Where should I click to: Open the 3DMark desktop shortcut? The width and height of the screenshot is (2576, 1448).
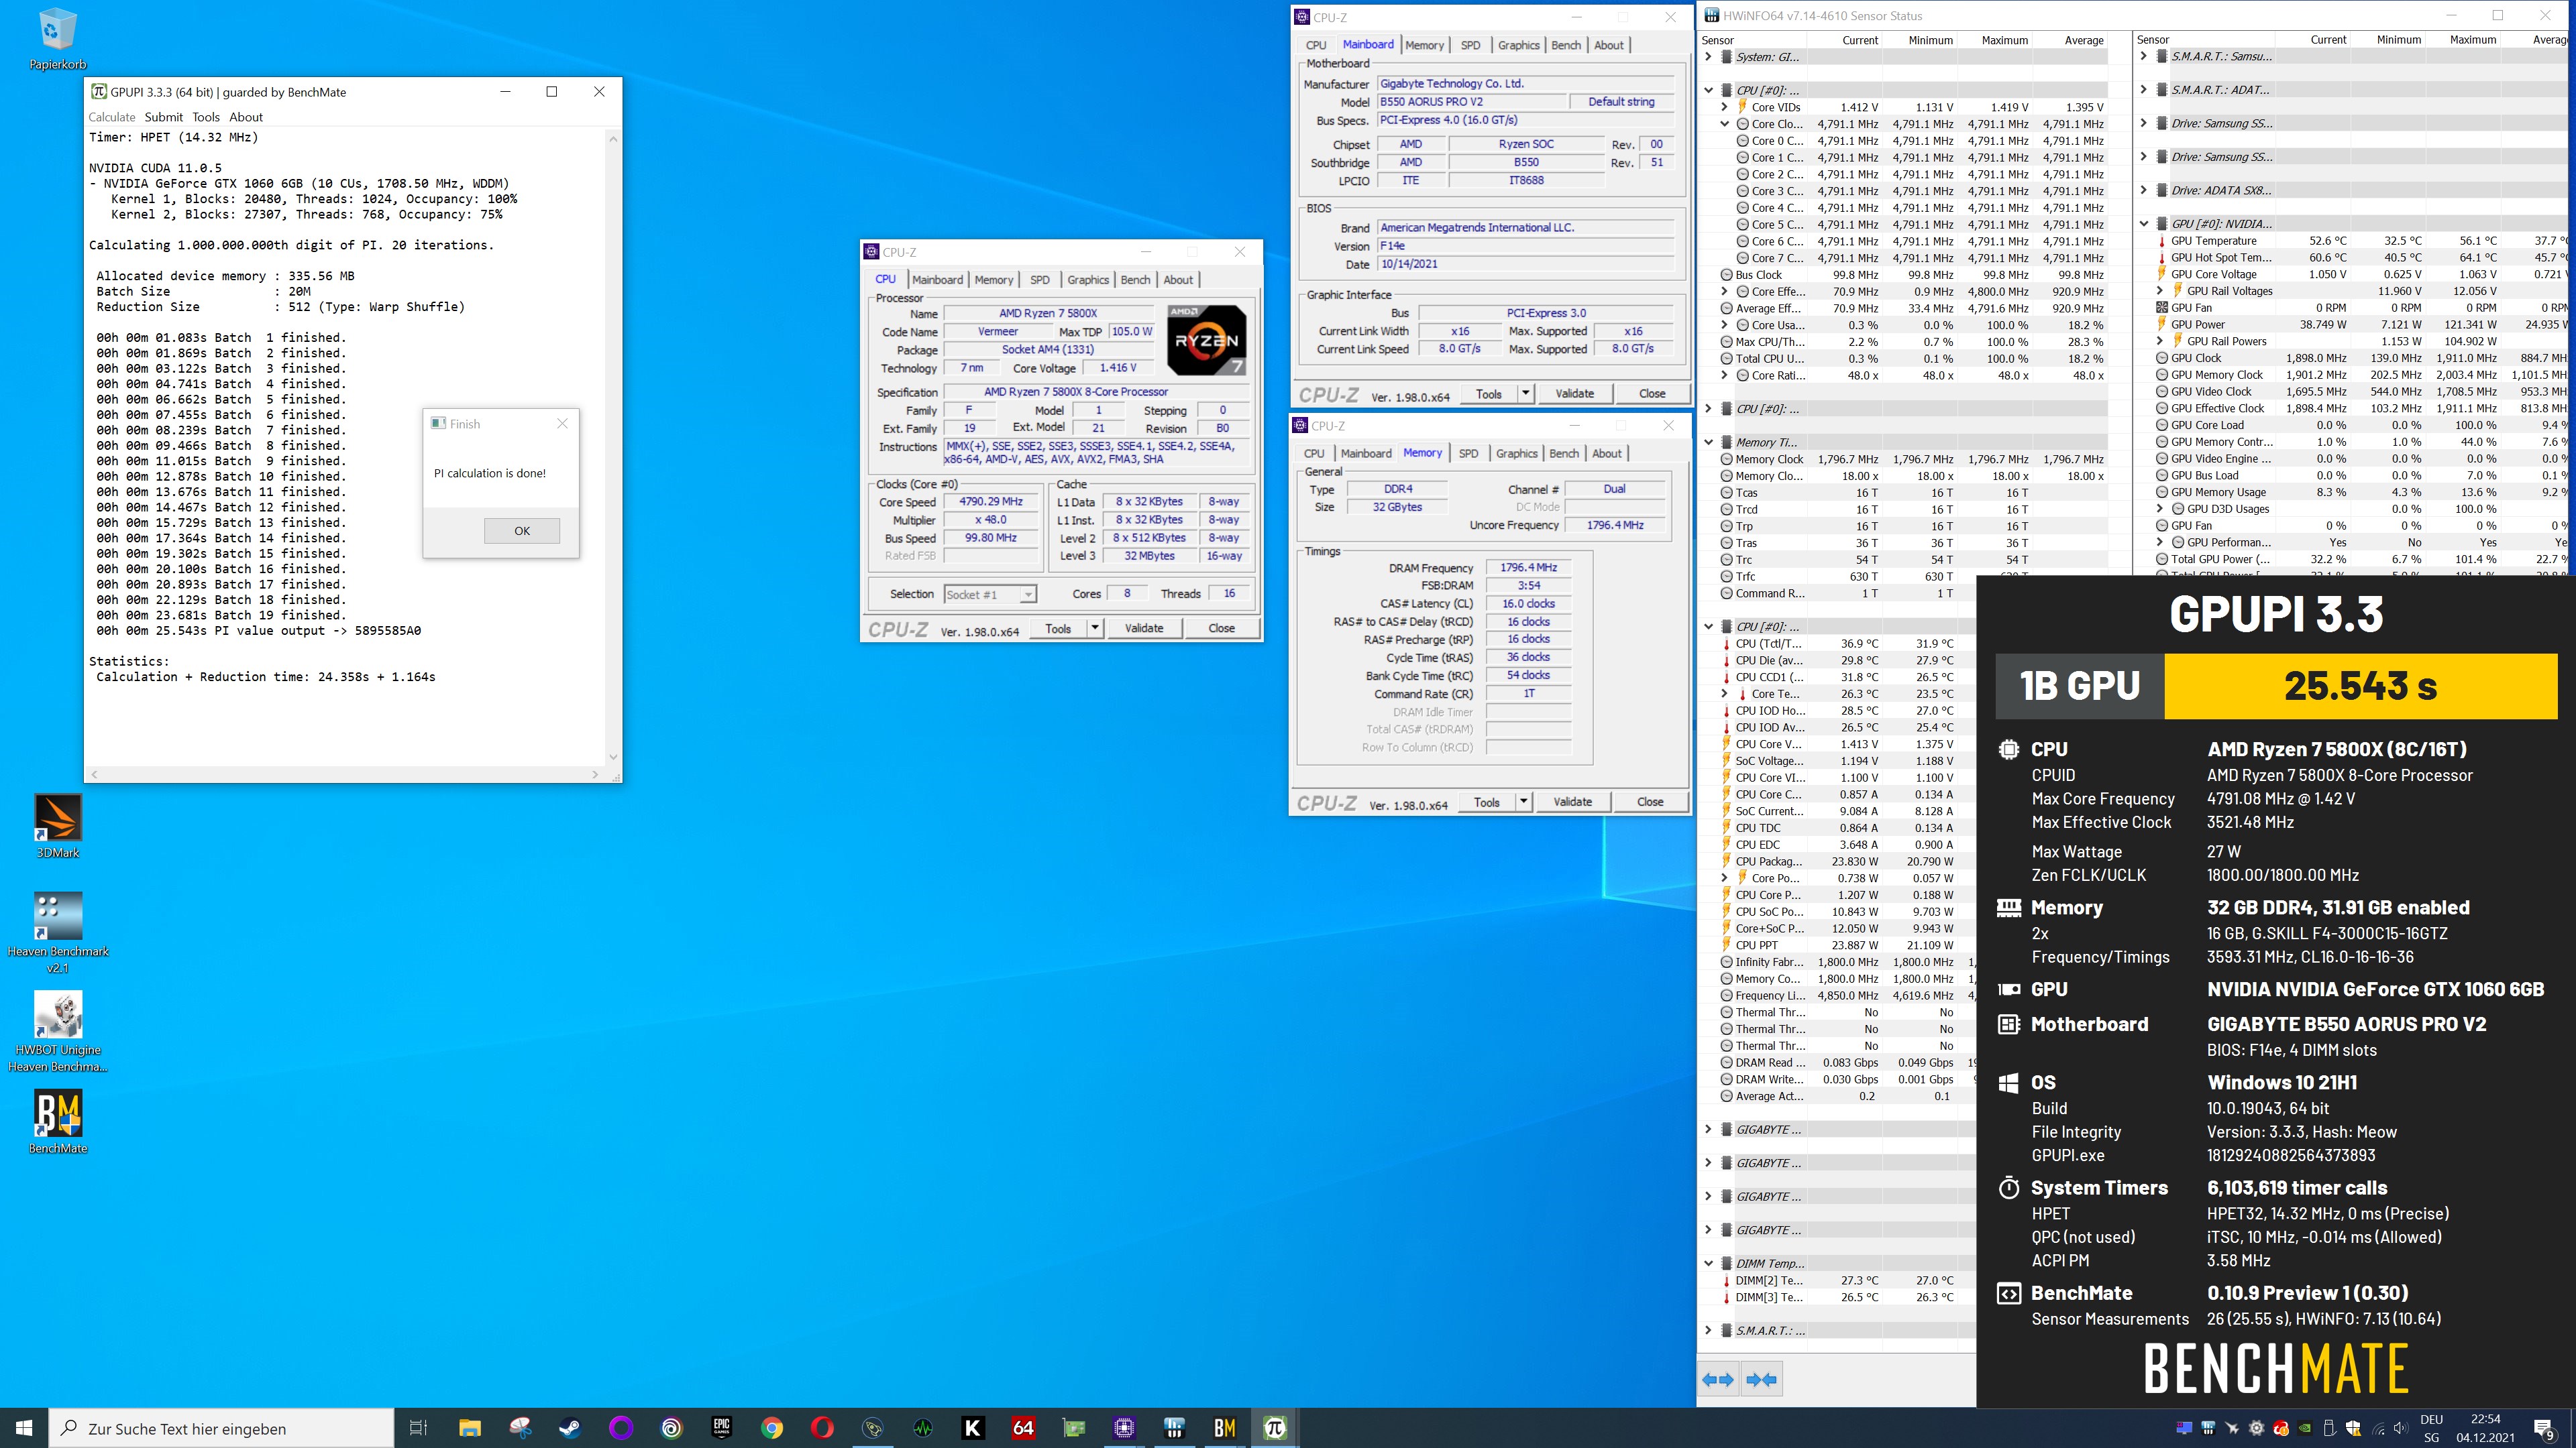[x=57, y=825]
